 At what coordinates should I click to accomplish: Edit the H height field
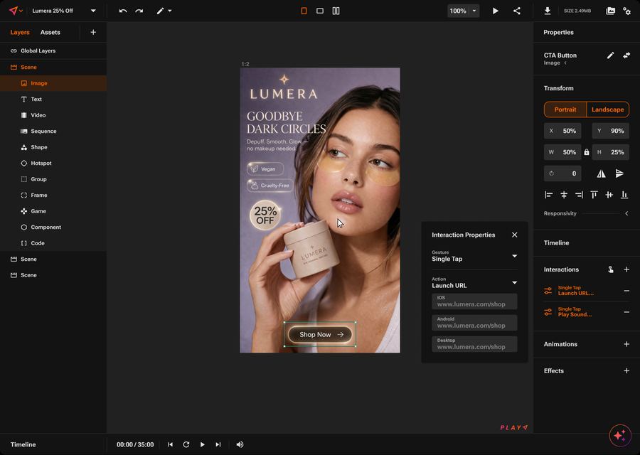click(x=611, y=152)
